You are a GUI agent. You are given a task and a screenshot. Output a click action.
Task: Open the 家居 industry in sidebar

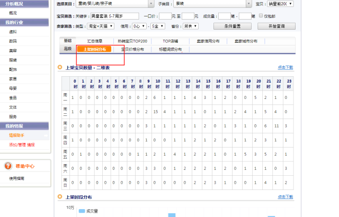tap(13, 79)
